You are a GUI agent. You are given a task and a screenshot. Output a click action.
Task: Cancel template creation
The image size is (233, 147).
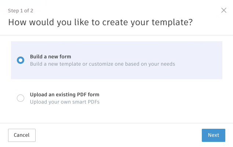[22, 135]
